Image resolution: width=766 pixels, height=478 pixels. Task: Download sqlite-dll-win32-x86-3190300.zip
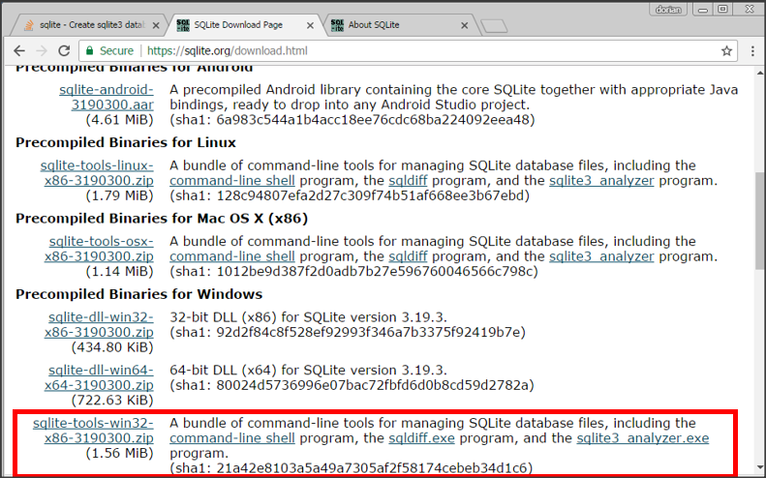[x=99, y=324]
